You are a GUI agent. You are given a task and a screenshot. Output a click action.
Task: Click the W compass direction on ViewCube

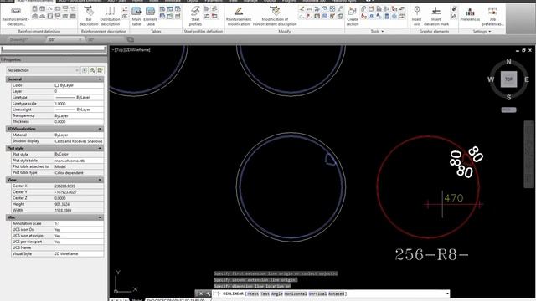pyautogui.click(x=491, y=79)
